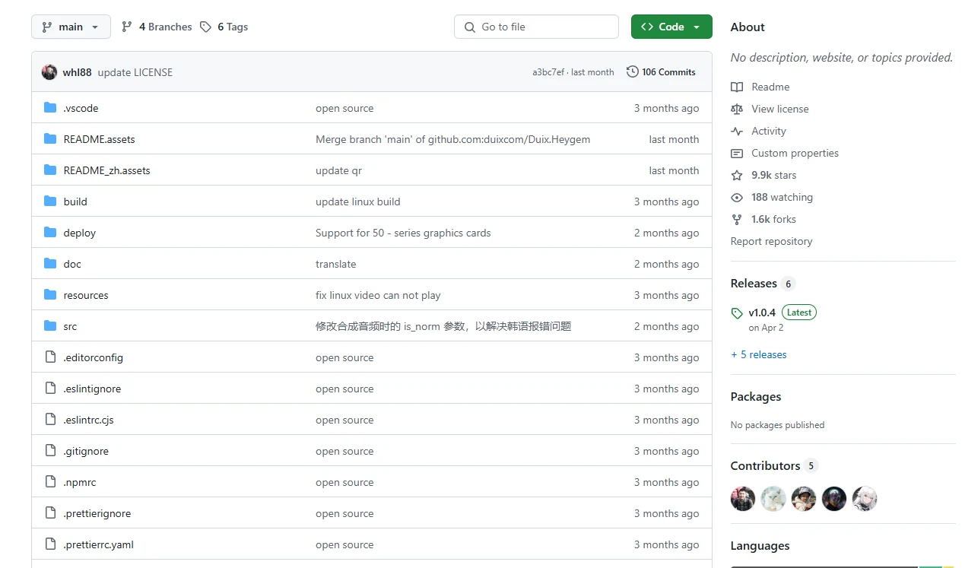Click the watching eye icon
Screen dimensions: 965x568
pos(737,197)
